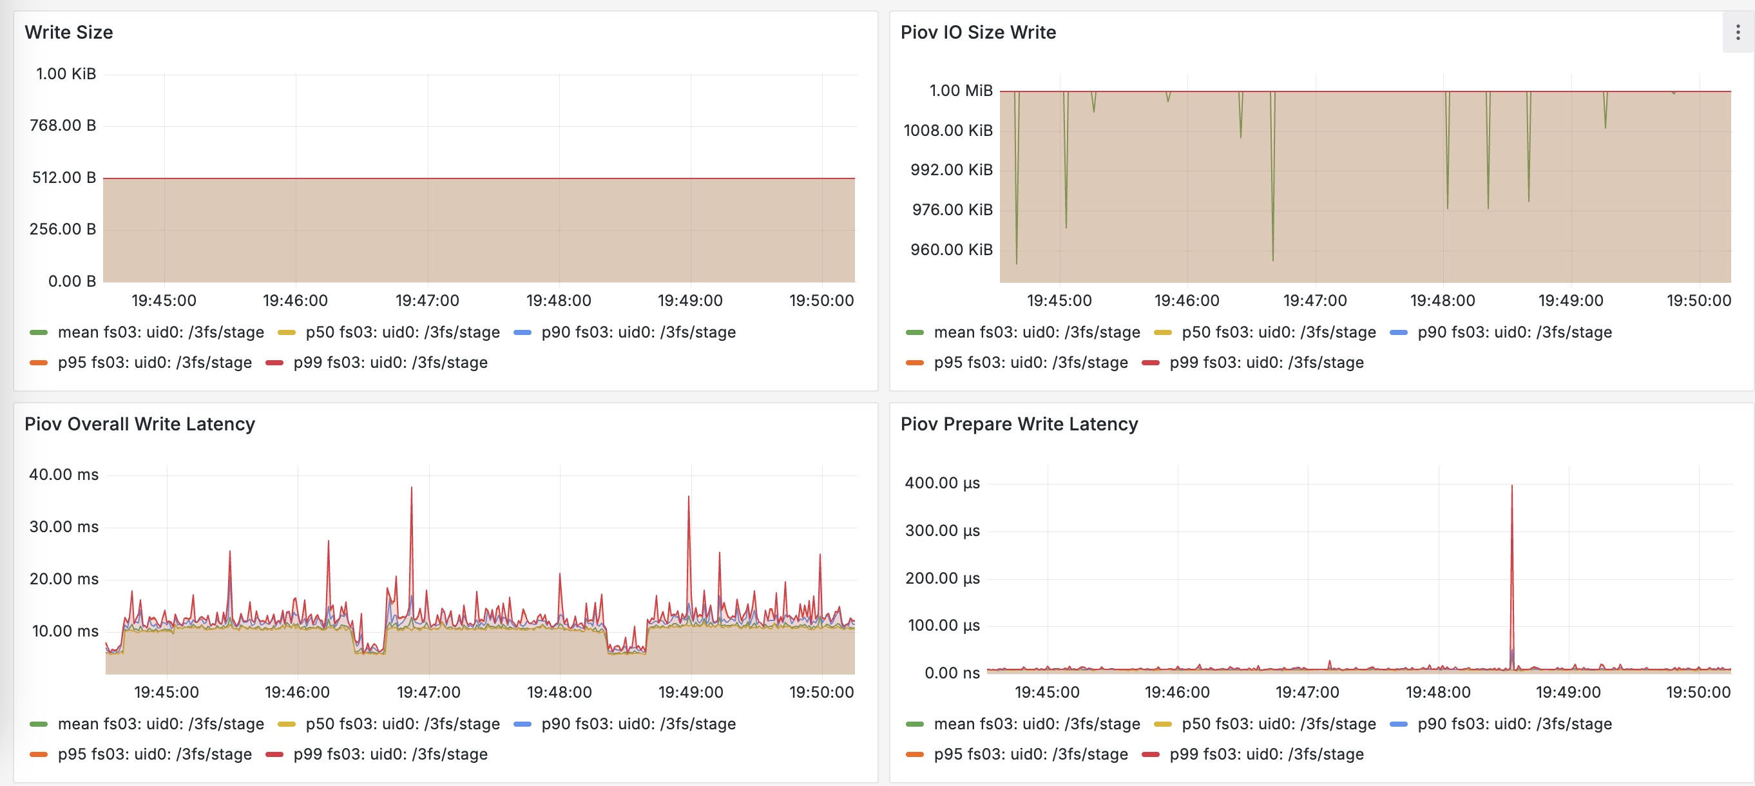1755x786 pixels.
Task: Click blue p90 swatch in Piov IO Size Write
Action: click(x=1399, y=332)
